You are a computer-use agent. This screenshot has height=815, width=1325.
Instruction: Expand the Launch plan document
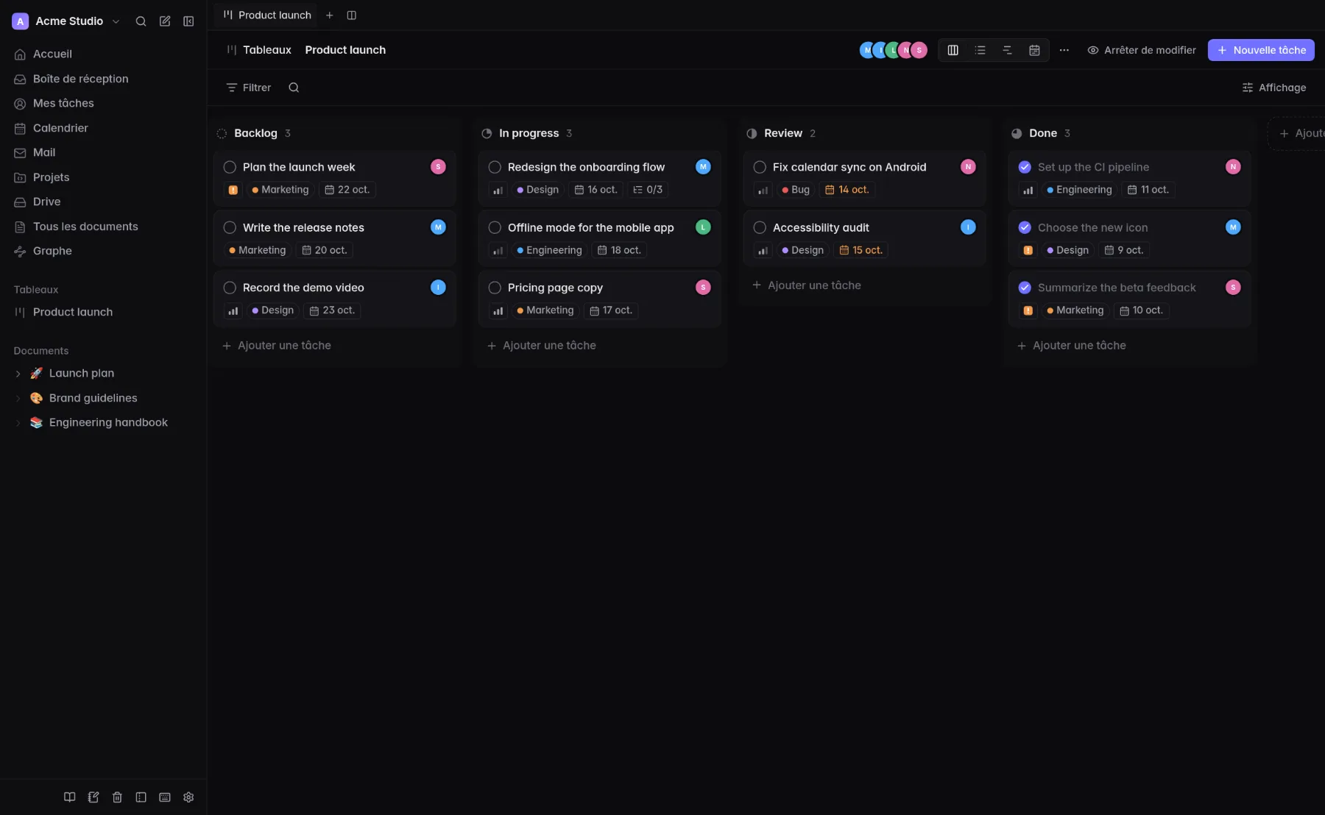[18, 374]
